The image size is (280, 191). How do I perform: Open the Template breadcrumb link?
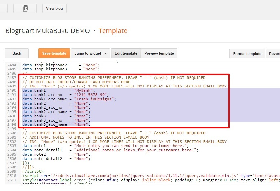[113, 31]
